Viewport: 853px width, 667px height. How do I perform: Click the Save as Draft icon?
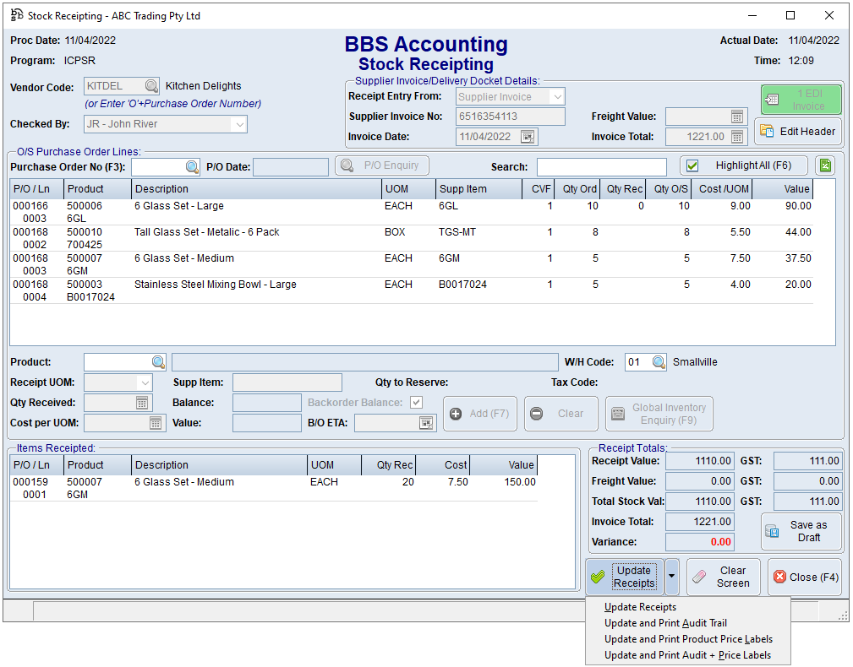[x=773, y=531]
